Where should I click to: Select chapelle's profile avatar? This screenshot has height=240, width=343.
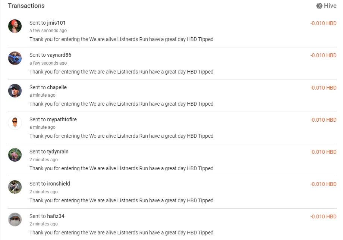[15, 91]
